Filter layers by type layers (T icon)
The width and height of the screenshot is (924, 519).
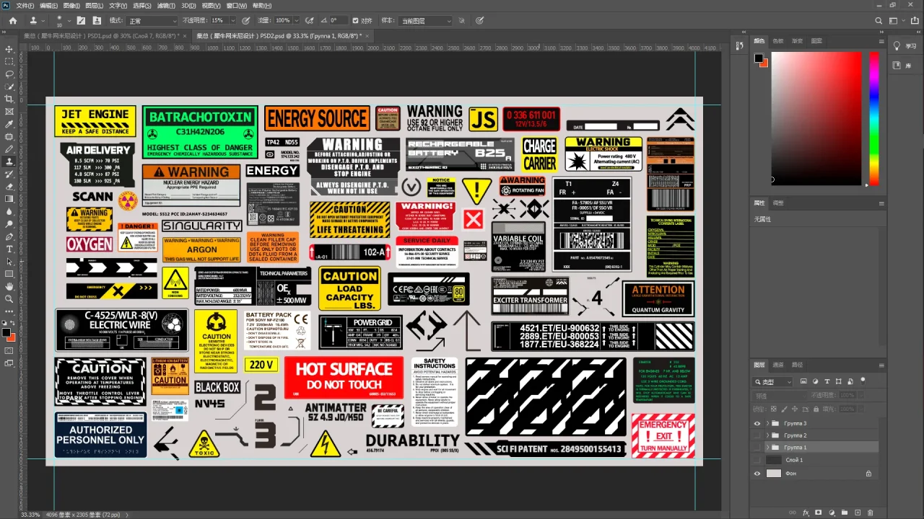pos(827,381)
